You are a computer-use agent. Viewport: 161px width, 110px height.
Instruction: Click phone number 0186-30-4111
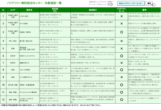[x=49, y=25]
